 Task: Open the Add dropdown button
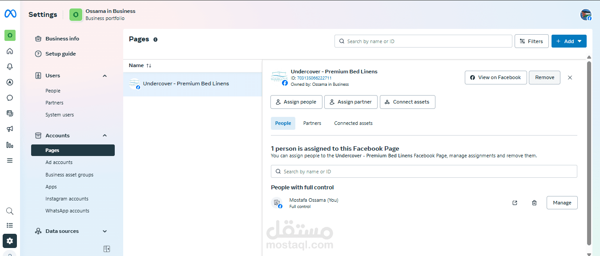click(569, 41)
